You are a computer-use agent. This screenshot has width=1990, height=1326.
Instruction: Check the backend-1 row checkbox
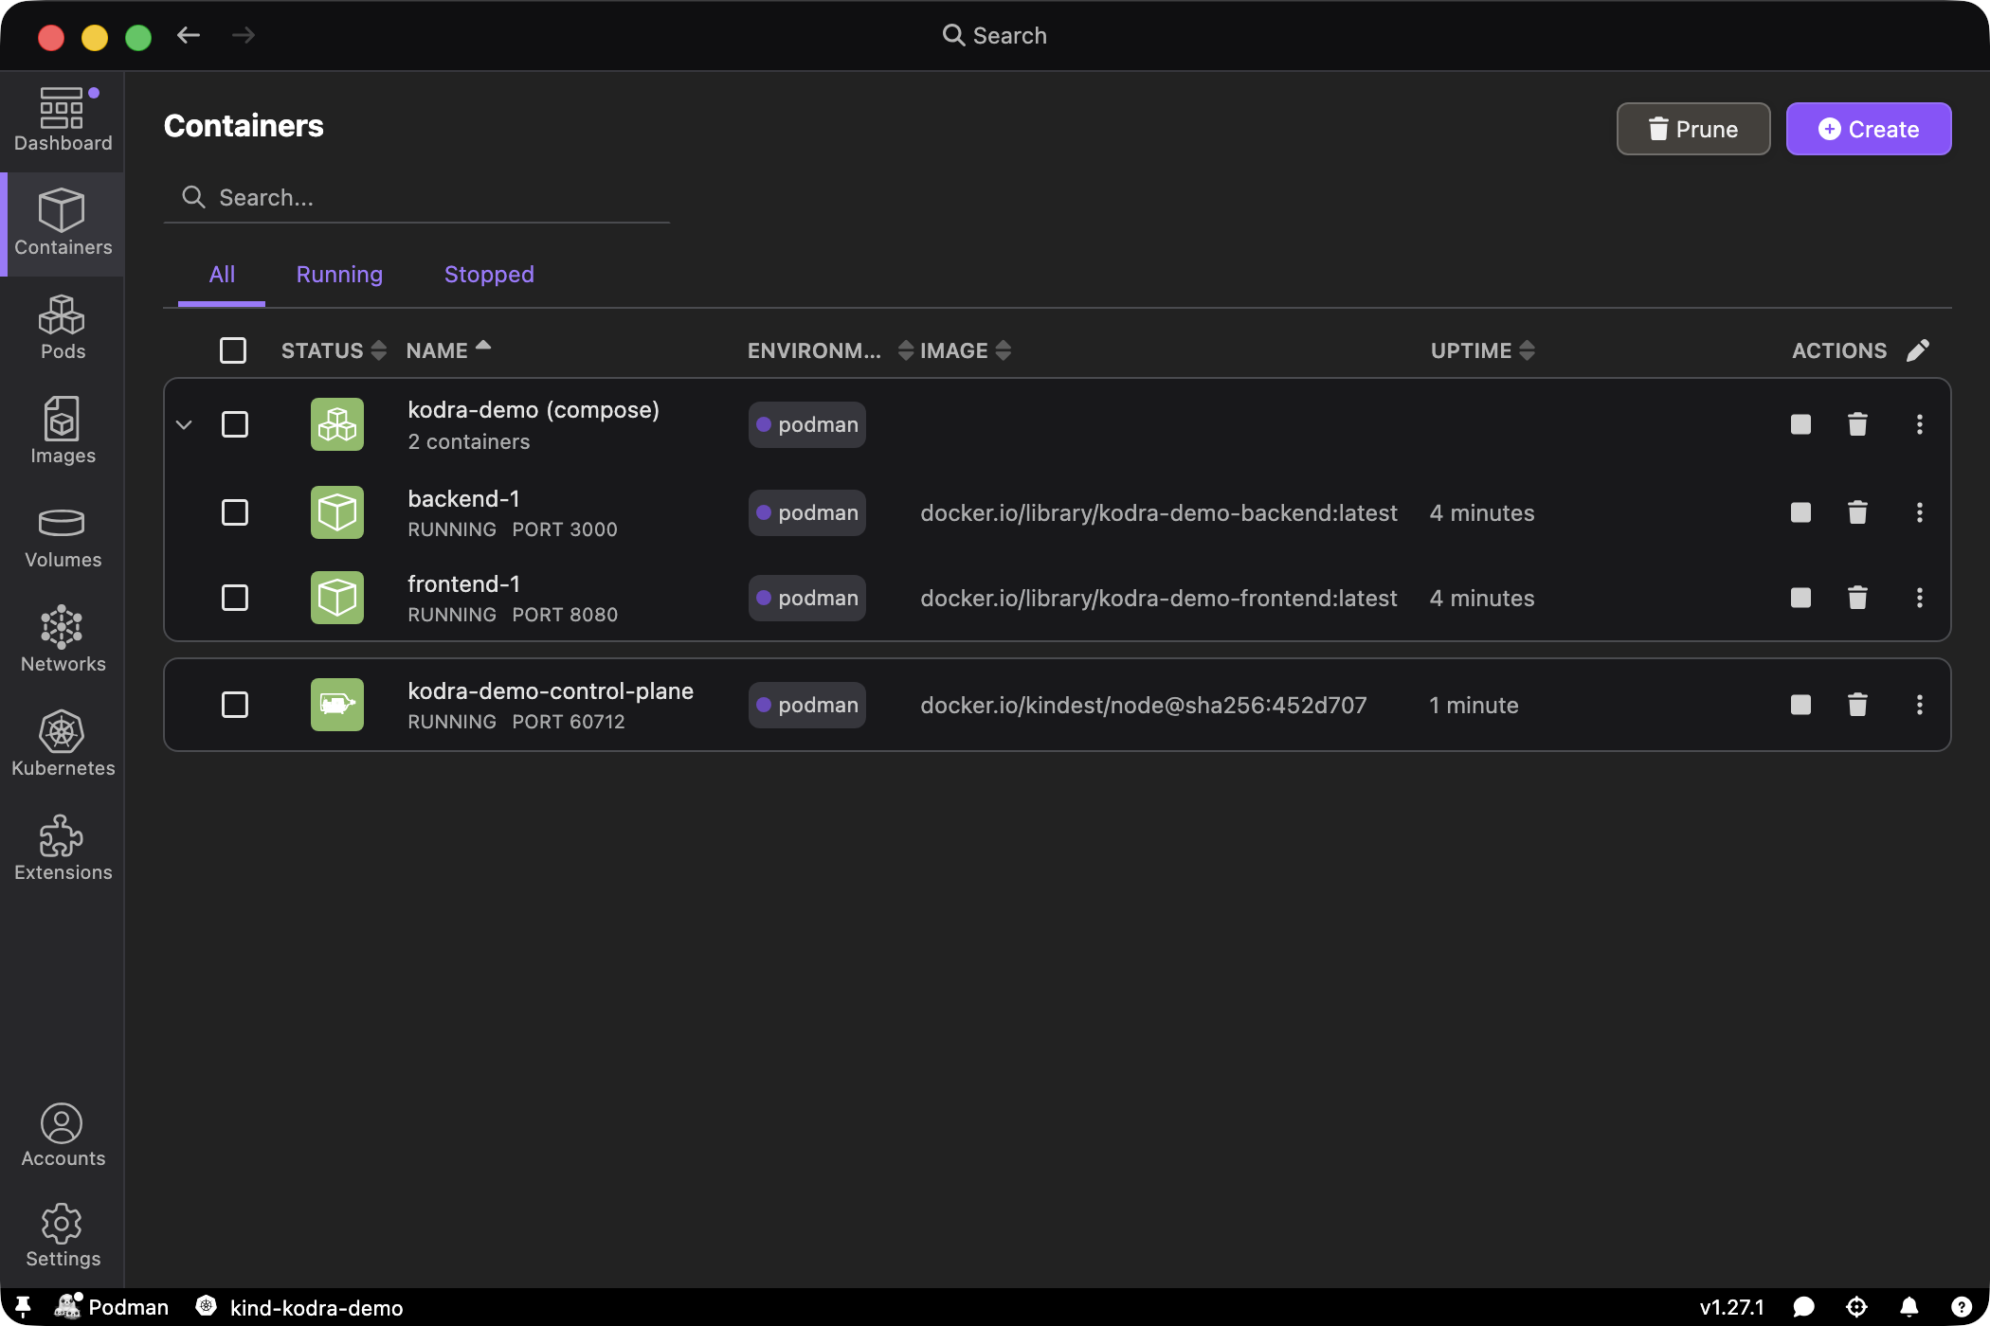click(x=235, y=512)
